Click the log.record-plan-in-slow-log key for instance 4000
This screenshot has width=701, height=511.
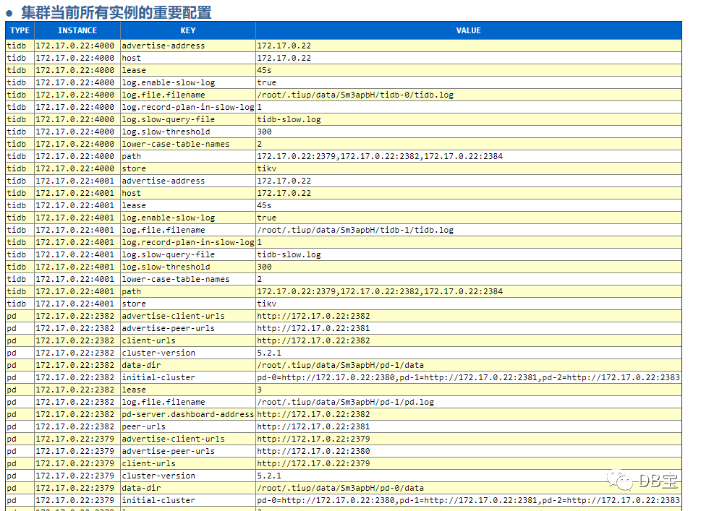pyautogui.click(x=188, y=107)
